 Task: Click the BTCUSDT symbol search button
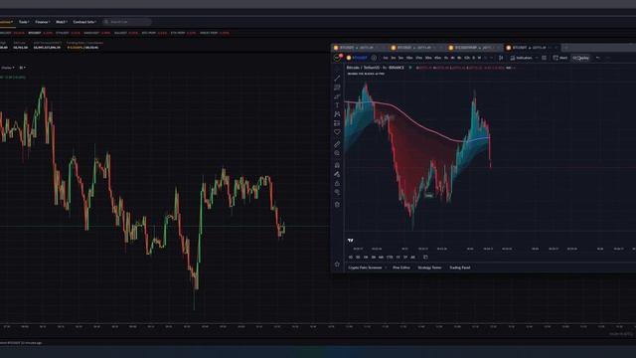click(357, 58)
